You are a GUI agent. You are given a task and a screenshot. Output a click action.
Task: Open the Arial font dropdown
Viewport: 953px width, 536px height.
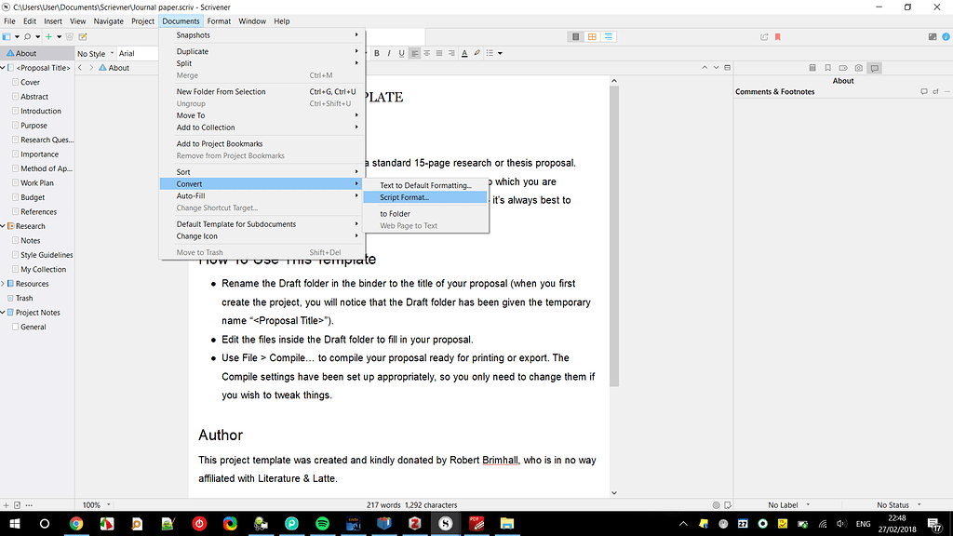(x=138, y=53)
